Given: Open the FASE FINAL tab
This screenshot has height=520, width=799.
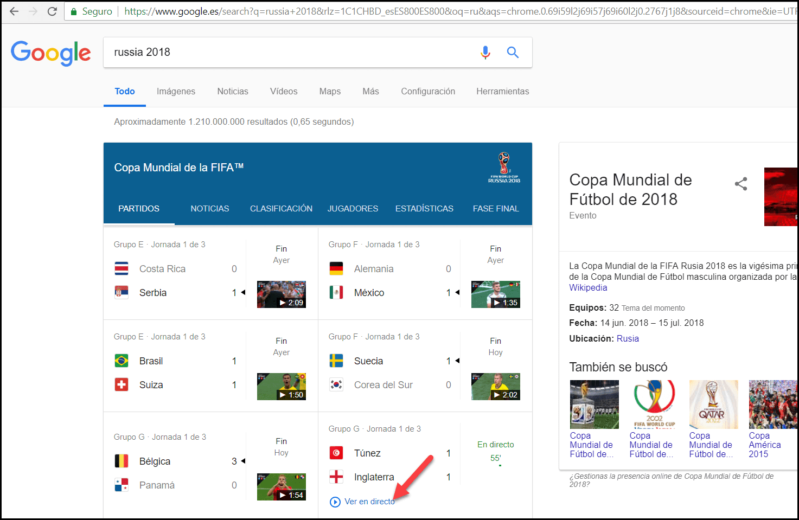Looking at the screenshot, I should click(496, 209).
